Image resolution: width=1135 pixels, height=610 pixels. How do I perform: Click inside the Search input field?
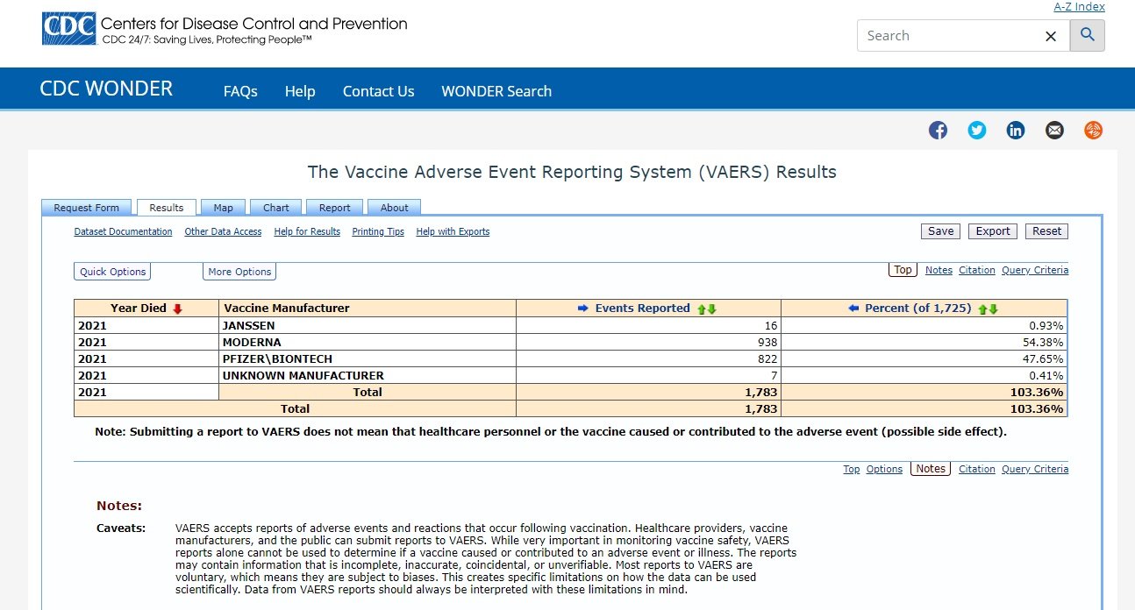[947, 36]
